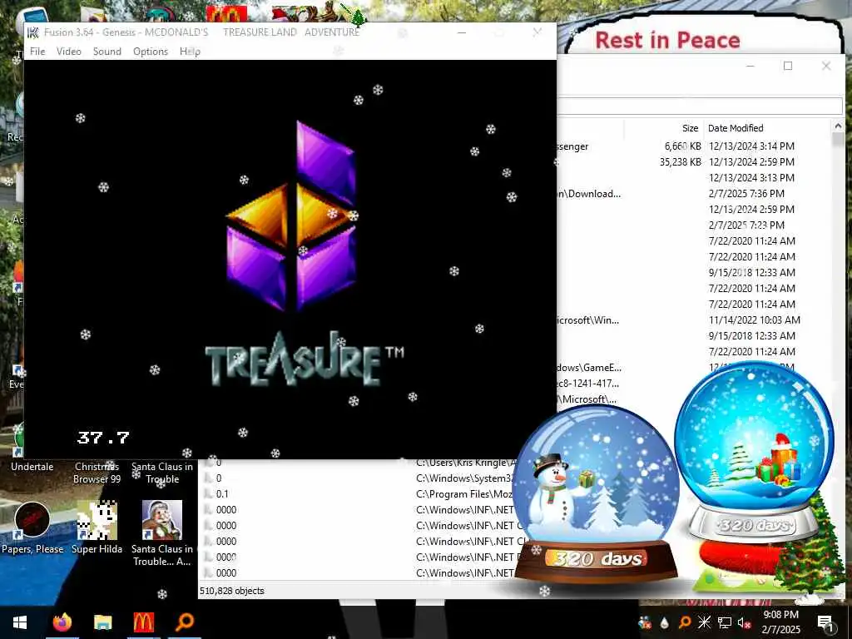
Task: Click the Windows Start button
Action: pos(20,622)
